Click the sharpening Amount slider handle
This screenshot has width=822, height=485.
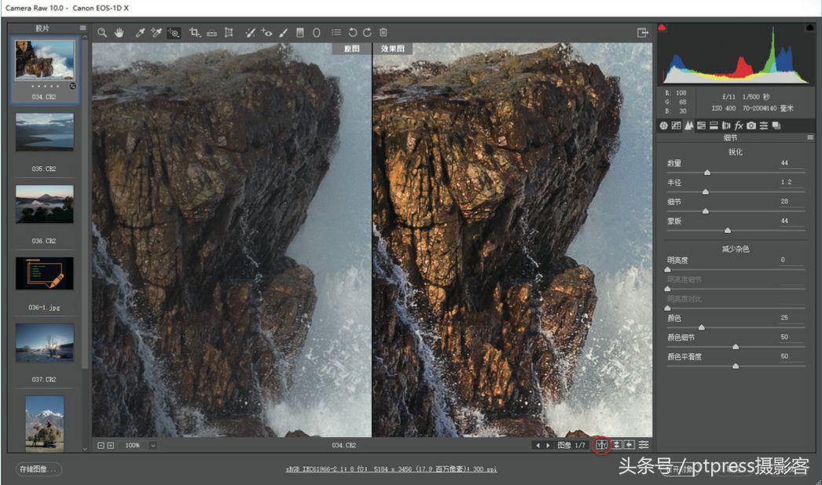pos(707,172)
